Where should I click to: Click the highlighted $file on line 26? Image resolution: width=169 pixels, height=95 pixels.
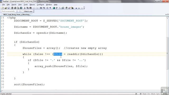pos(58,54)
